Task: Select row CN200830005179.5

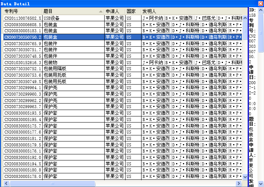Action: coord(122,145)
